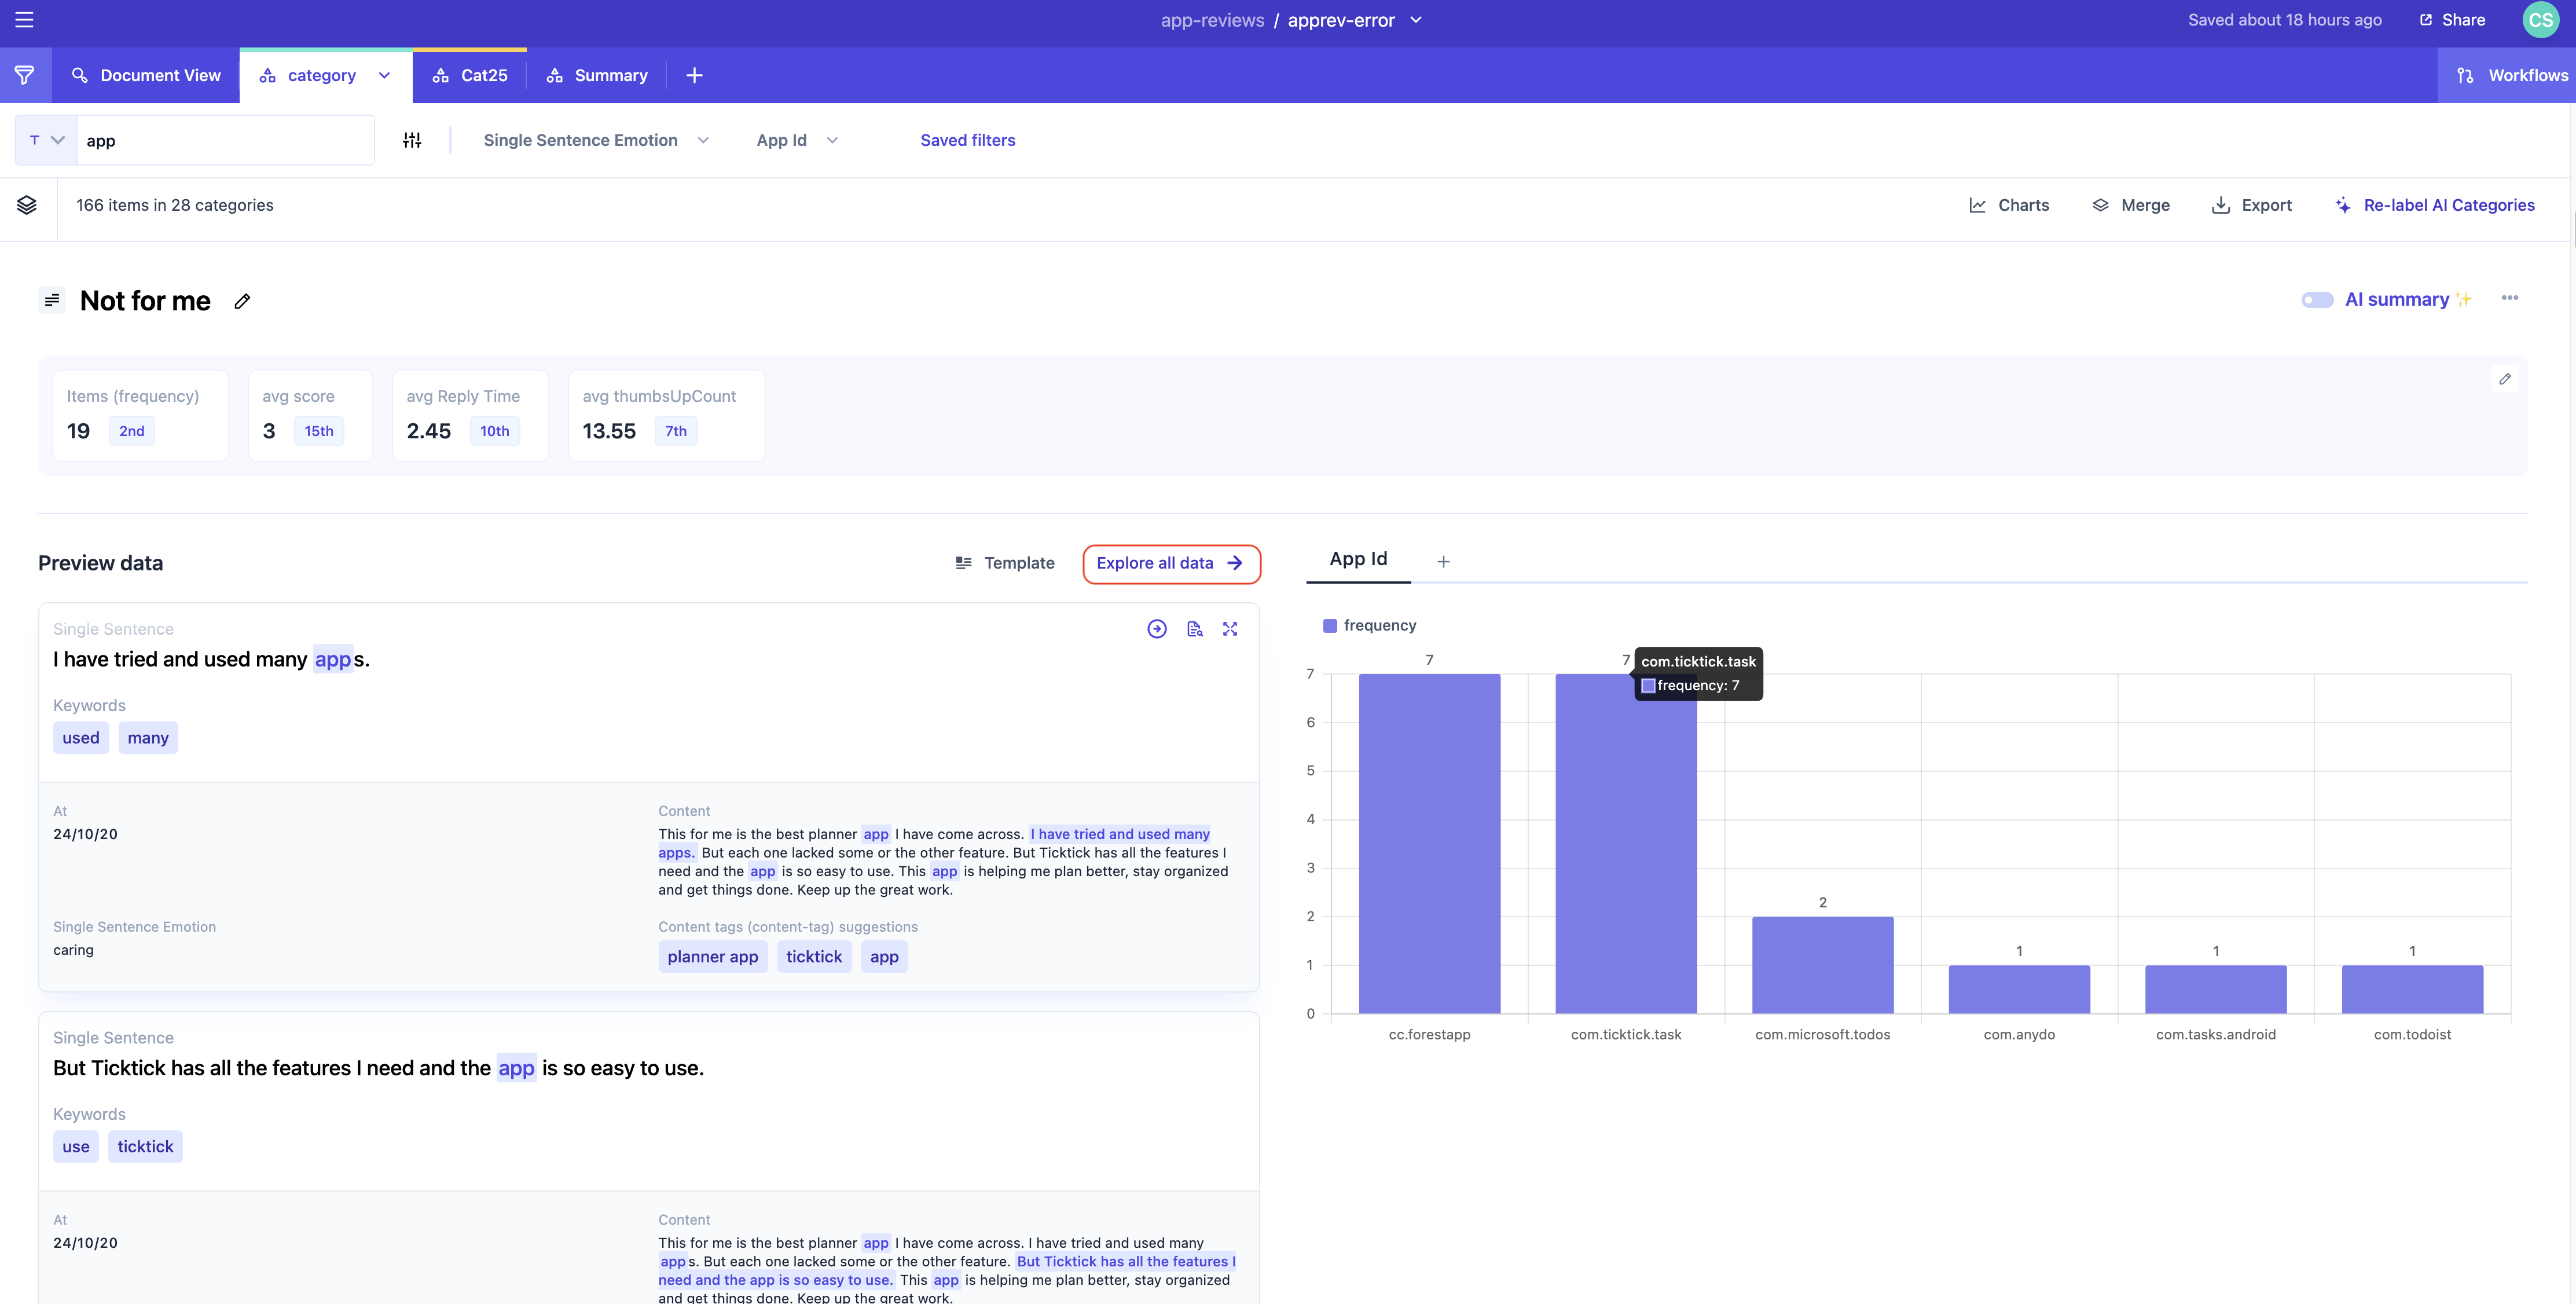Click the layers stack icon
This screenshot has width=2576, height=1304.
coord(27,205)
